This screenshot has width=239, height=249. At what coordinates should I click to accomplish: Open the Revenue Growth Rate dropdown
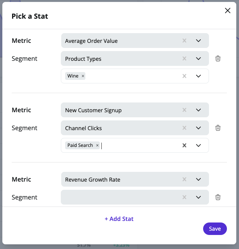point(198,179)
